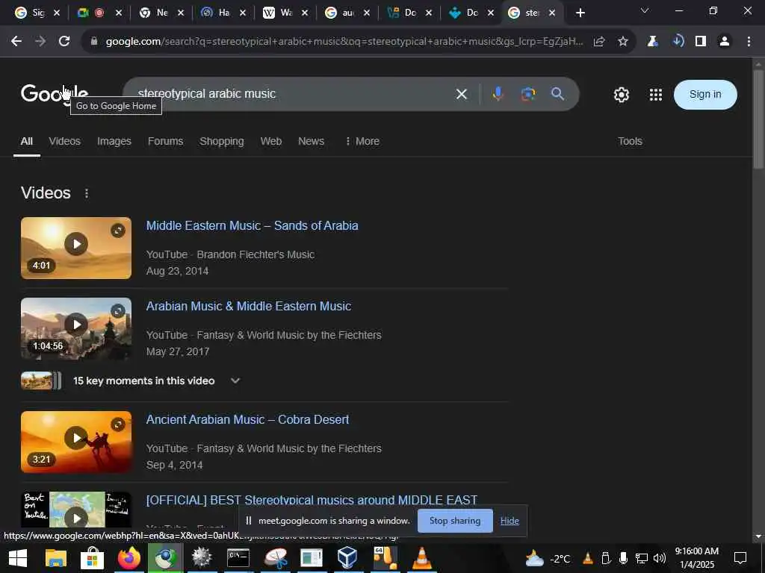The height and width of the screenshot is (573, 765).
Task: Launch Firefox from the taskbar
Action: [128, 558]
